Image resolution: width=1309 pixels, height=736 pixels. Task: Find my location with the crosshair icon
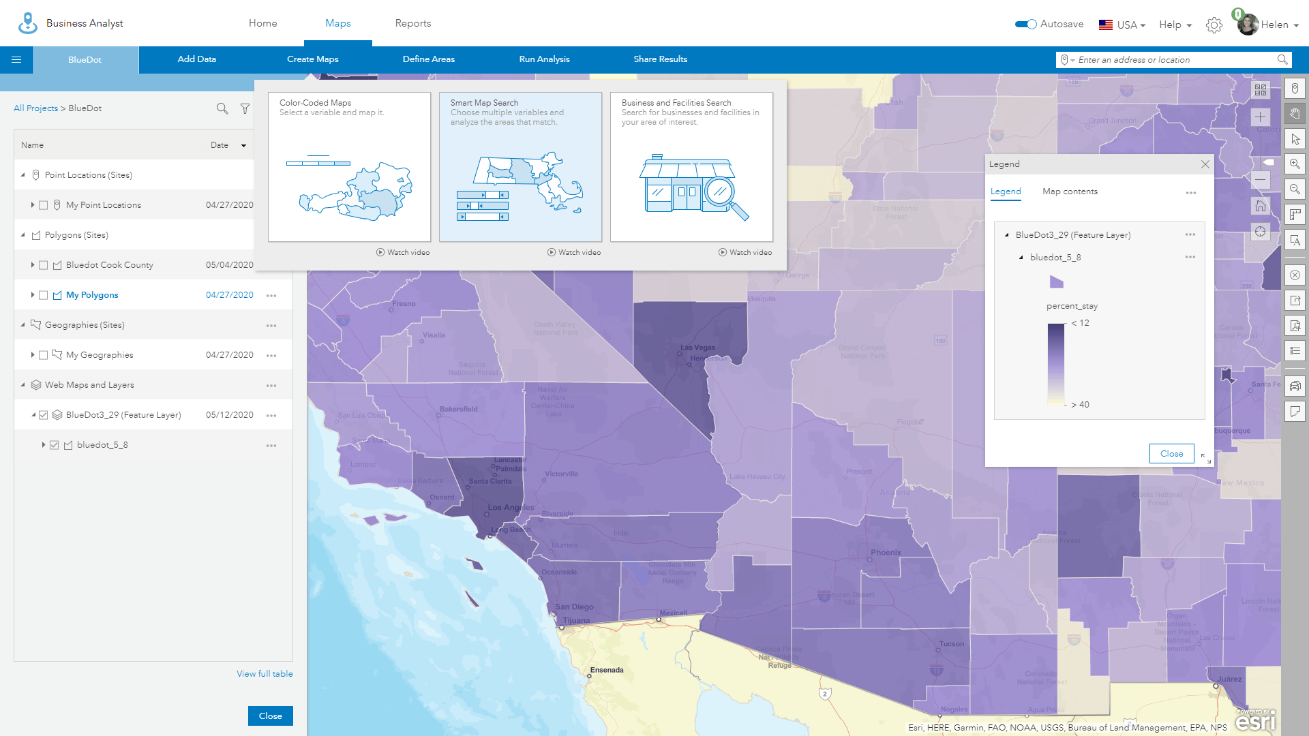[1260, 232]
